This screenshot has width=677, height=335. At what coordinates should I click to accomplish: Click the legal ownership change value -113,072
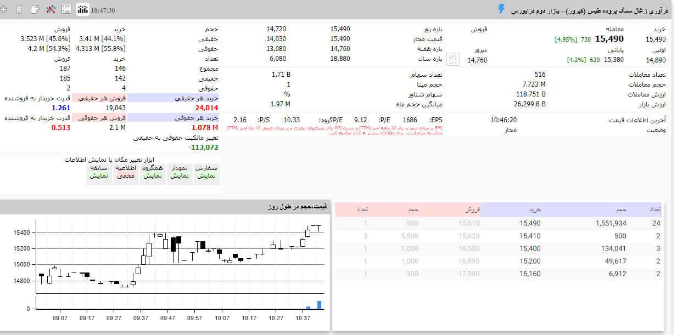(x=203, y=147)
